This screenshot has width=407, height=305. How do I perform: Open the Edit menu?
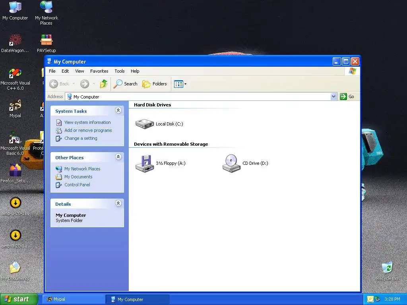click(x=65, y=71)
